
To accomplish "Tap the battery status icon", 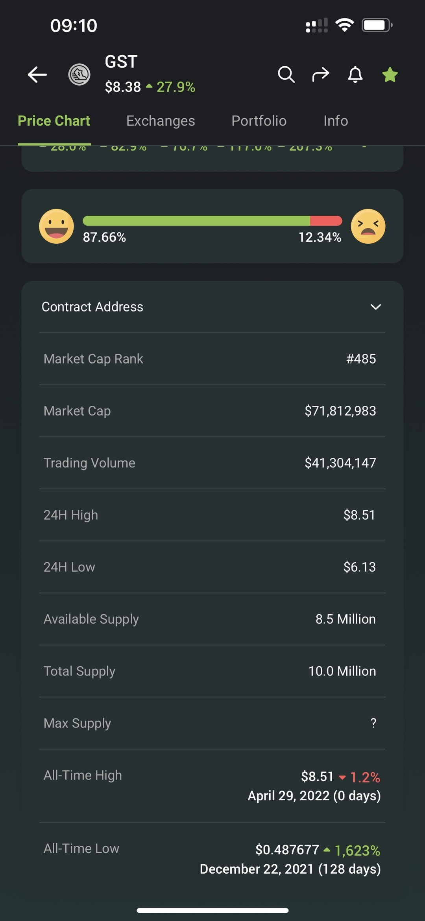I will point(377,25).
